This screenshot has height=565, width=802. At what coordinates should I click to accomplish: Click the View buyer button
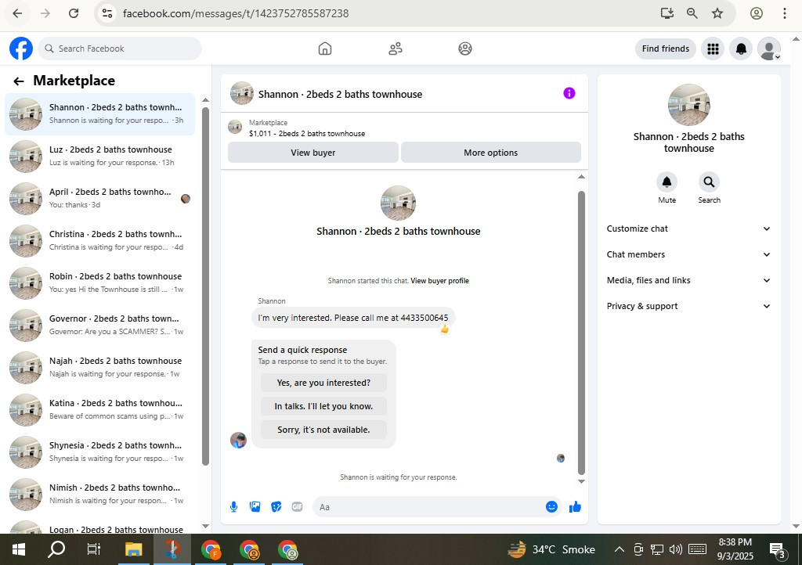coord(313,153)
